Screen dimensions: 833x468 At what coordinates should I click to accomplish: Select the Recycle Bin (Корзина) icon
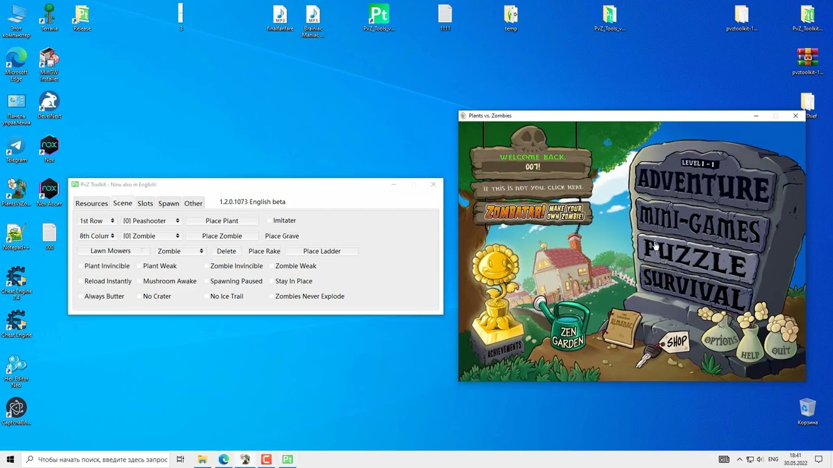pyautogui.click(x=808, y=412)
